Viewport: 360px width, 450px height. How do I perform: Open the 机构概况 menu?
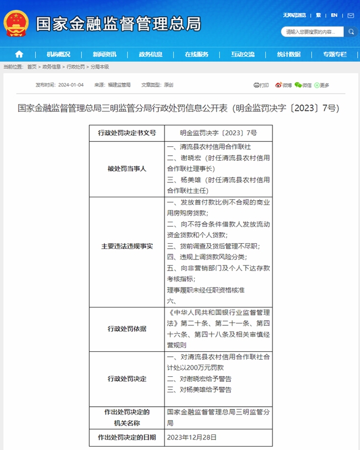click(x=59, y=54)
